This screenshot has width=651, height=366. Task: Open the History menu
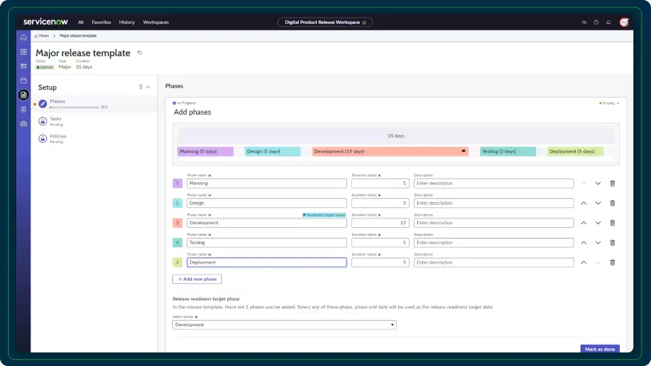pos(127,22)
